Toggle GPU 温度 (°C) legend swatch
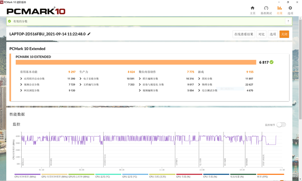This screenshot has width=302, height=181. point(135,174)
